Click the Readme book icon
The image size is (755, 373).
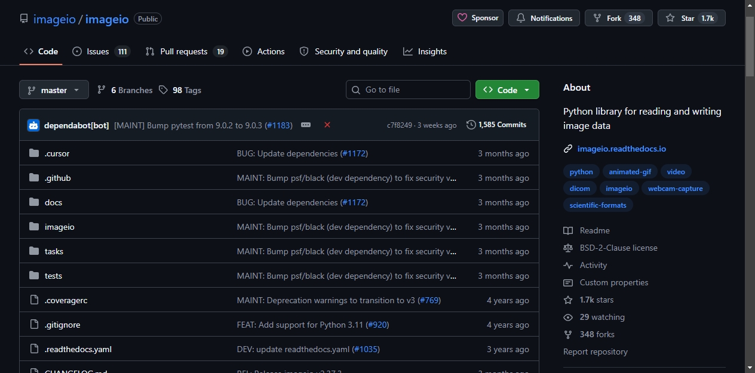click(568, 230)
